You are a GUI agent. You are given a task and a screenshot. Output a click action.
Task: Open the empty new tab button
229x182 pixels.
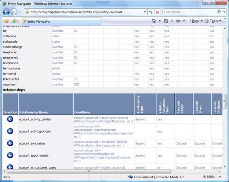pyautogui.click(x=106, y=22)
